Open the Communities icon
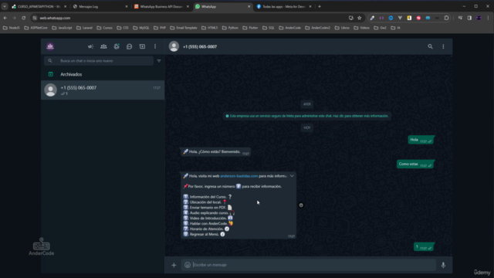Image resolution: width=494 pixels, height=278 pixels. click(103, 46)
